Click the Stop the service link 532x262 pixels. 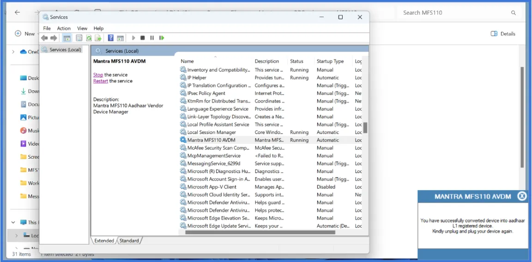click(x=98, y=75)
